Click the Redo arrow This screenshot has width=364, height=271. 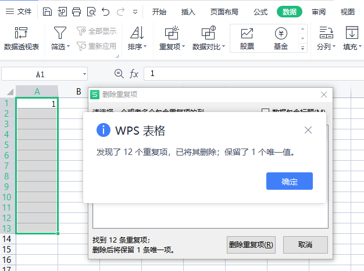click(x=120, y=12)
